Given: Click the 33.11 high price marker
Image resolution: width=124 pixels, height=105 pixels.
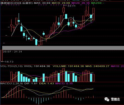Looking at the screenshot, I should pos(71,6).
